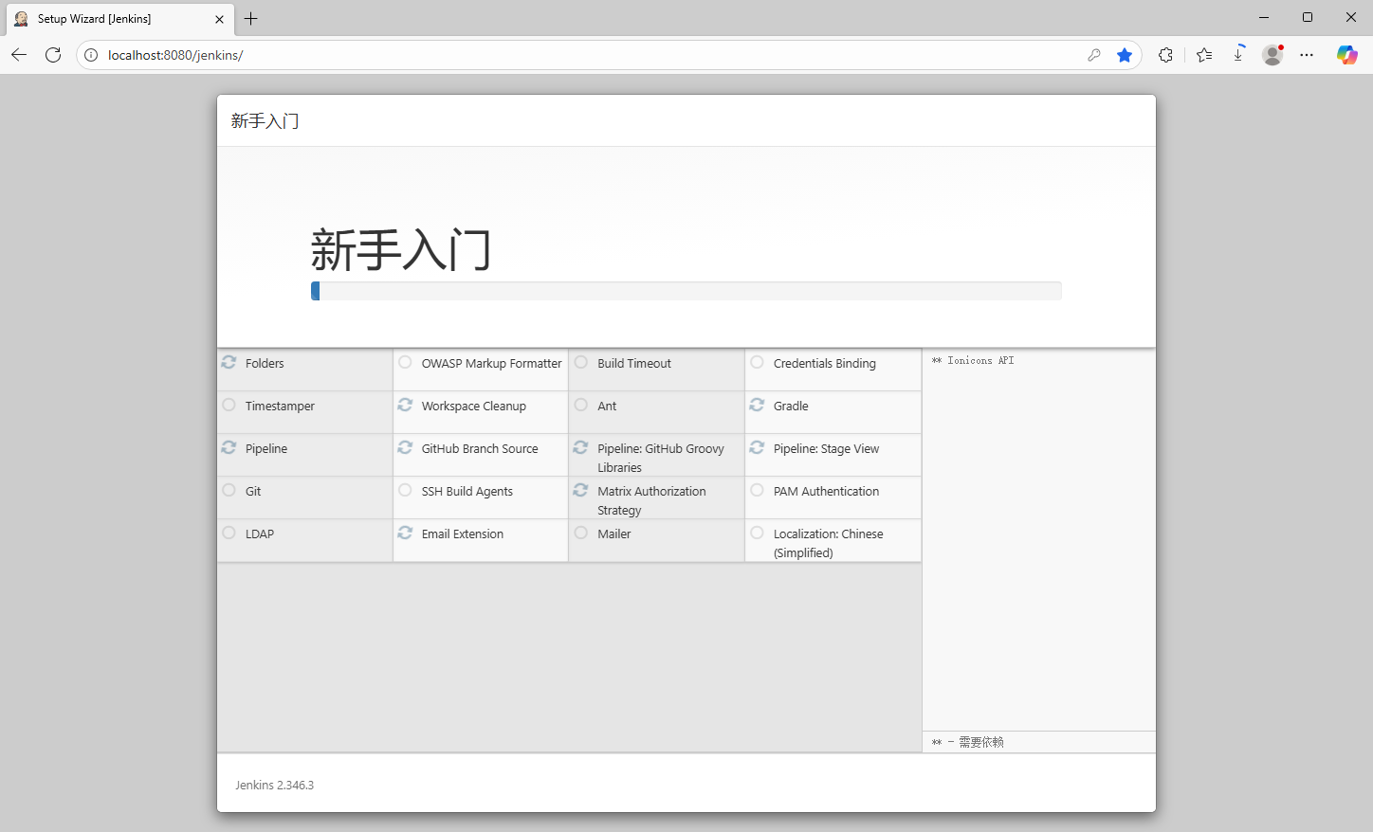The height and width of the screenshot is (832, 1373).
Task: Click the Build Timeout pending circle icon
Action: (x=580, y=362)
